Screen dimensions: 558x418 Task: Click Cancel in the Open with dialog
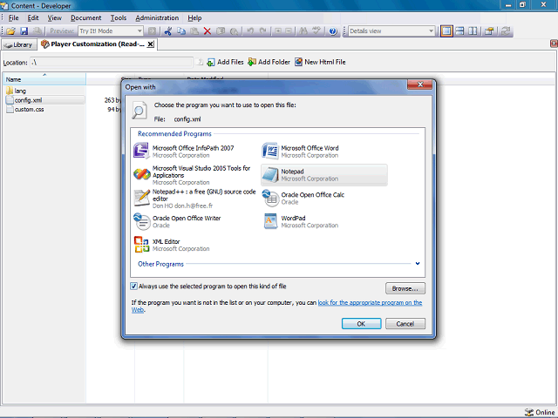coord(405,323)
